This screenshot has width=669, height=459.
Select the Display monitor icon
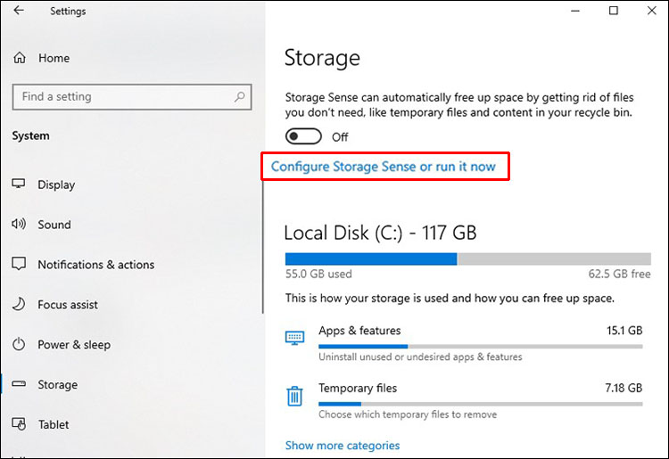[19, 184]
